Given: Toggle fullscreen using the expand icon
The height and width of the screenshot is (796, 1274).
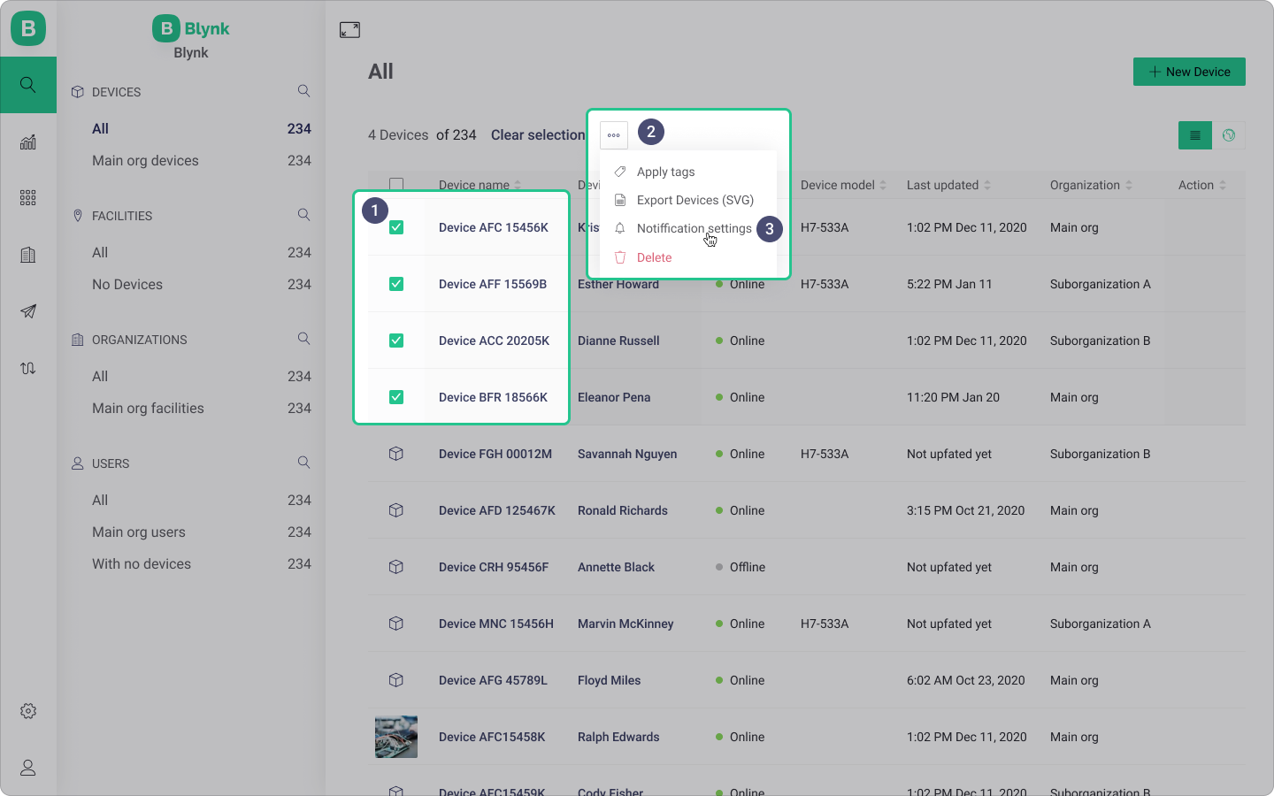Looking at the screenshot, I should [x=349, y=30].
